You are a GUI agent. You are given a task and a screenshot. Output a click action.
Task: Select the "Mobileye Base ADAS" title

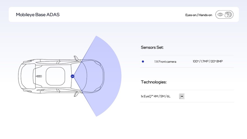click(x=38, y=15)
